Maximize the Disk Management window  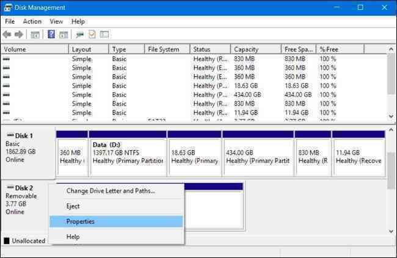click(360, 7)
